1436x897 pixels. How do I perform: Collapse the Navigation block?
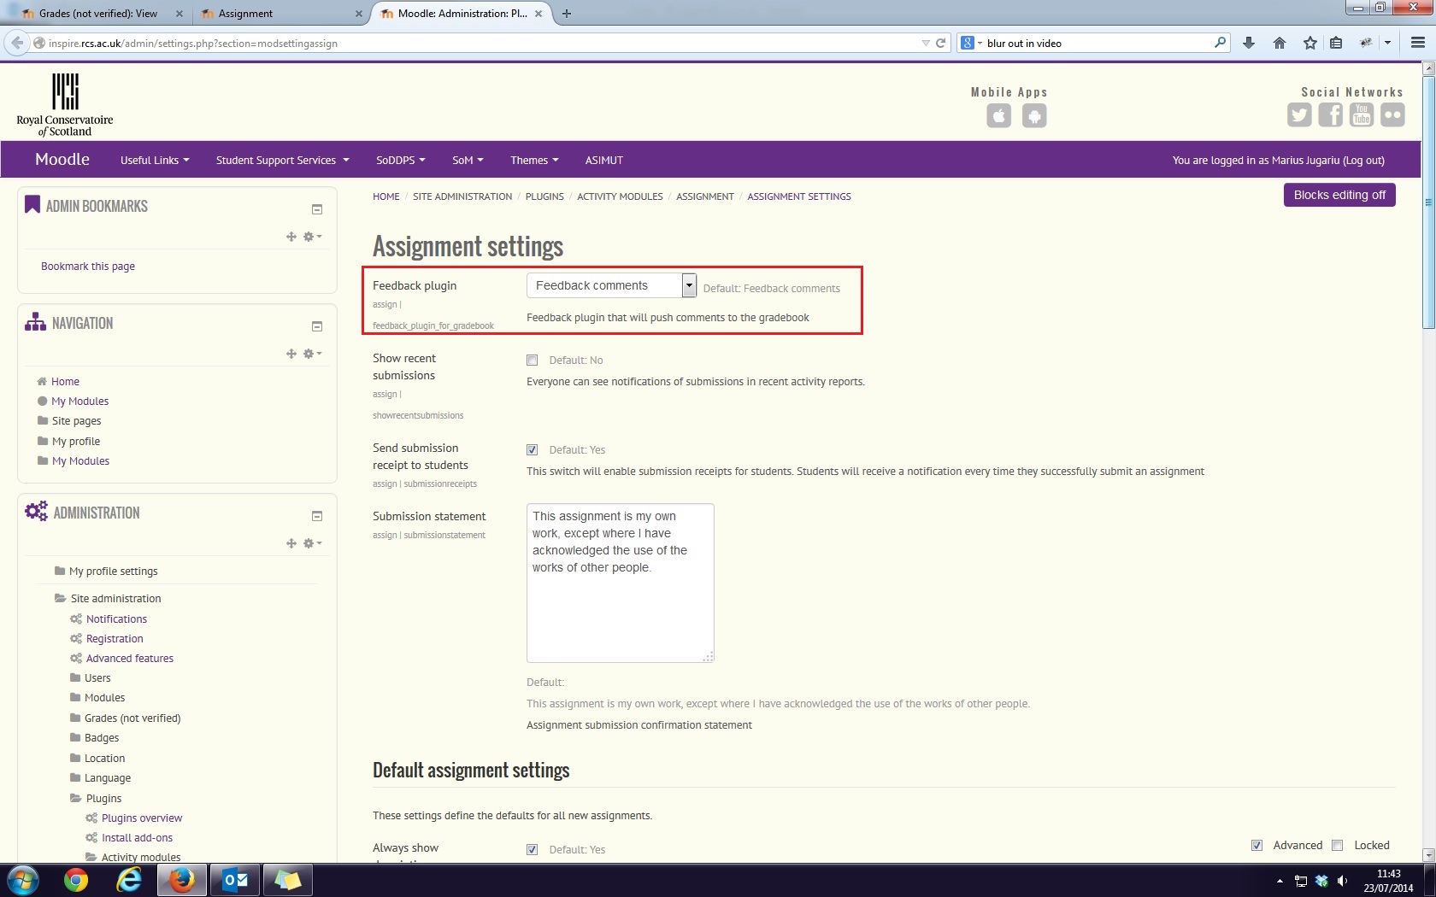pyautogui.click(x=317, y=326)
